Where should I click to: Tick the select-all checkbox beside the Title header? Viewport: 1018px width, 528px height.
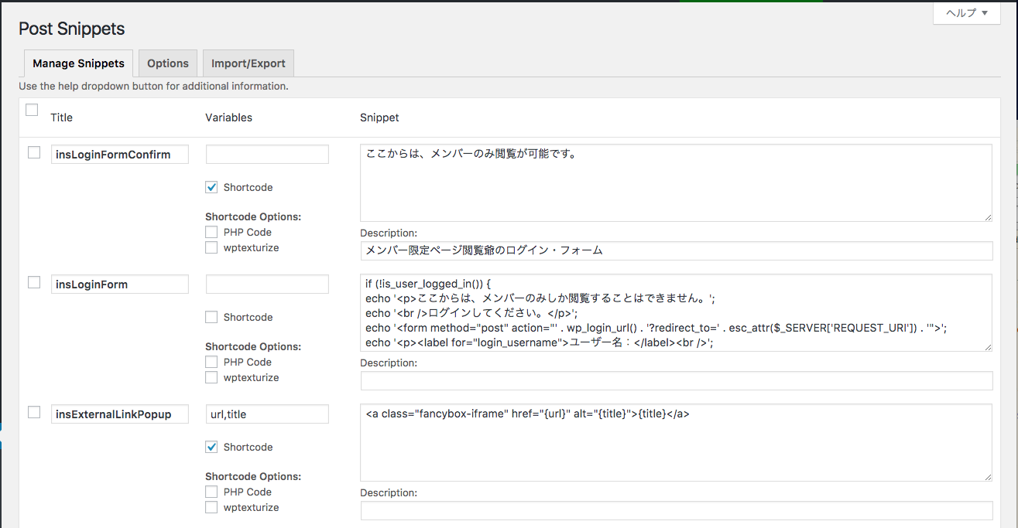tap(32, 110)
